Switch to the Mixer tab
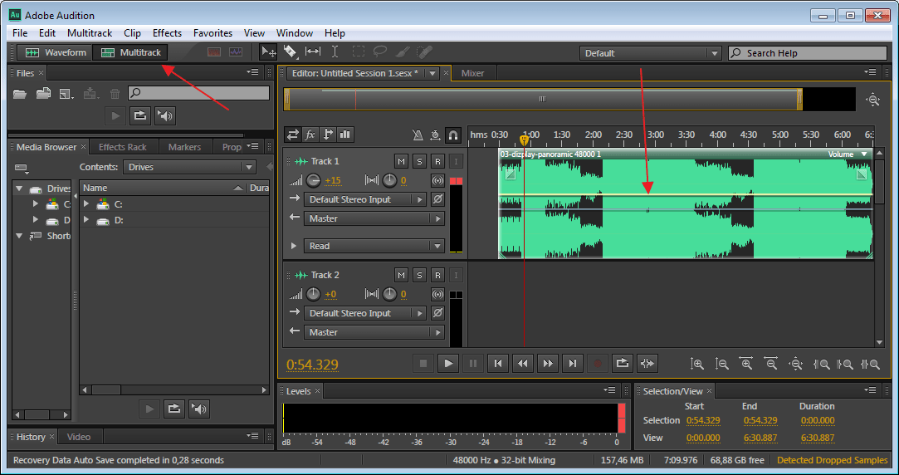 [472, 73]
